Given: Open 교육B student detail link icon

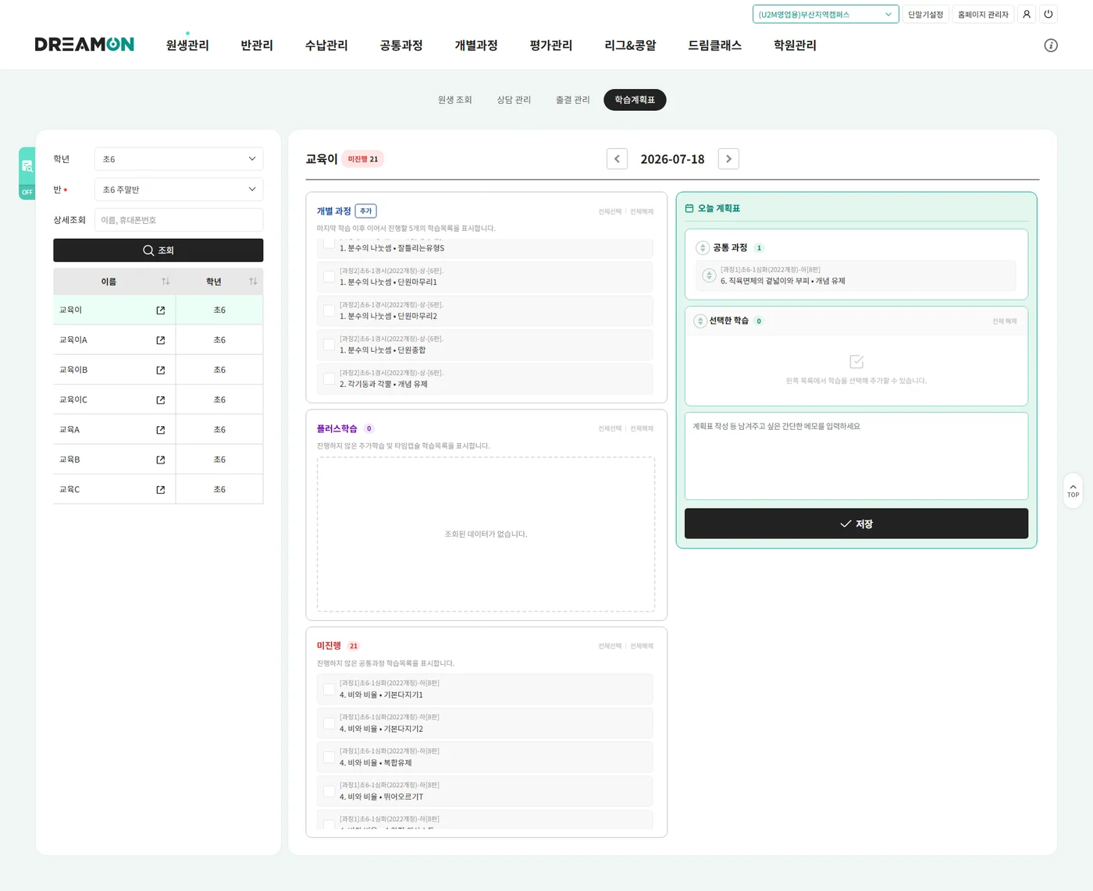Looking at the screenshot, I should tap(161, 460).
